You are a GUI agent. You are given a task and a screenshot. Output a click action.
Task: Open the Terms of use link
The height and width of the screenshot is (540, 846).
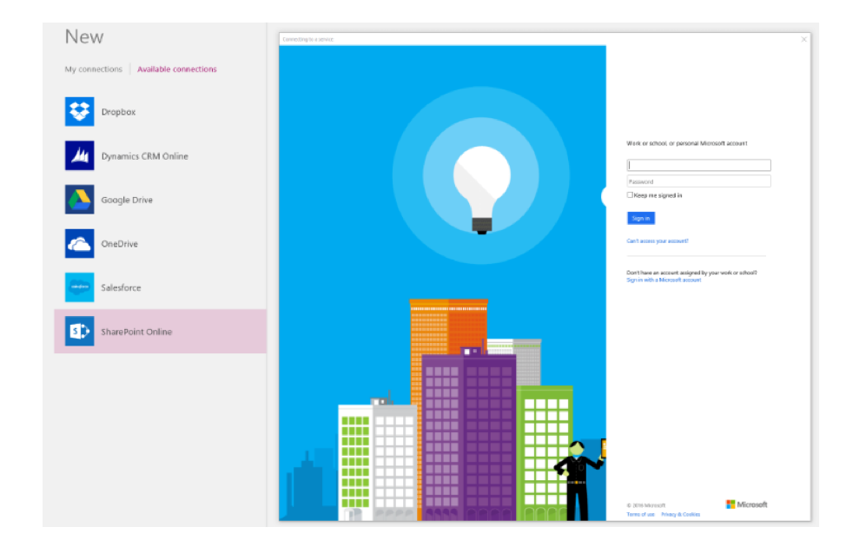click(x=640, y=515)
